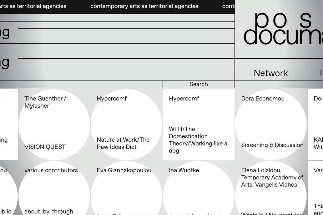
Task: Click the Search field
Action: click(x=198, y=84)
